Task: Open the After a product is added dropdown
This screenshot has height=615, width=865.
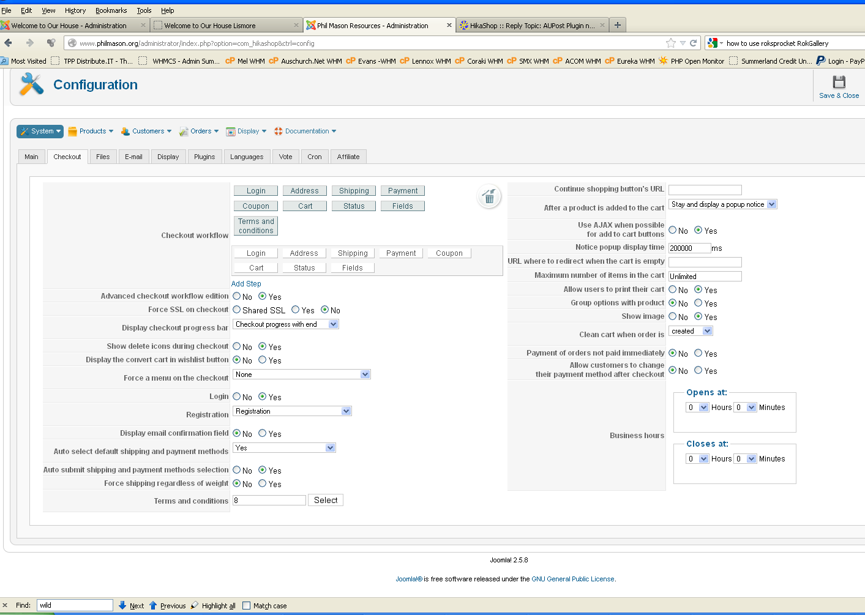Action: point(723,204)
